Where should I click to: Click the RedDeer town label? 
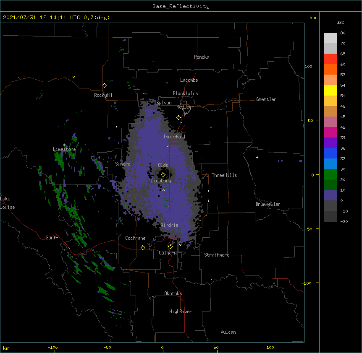point(185,107)
